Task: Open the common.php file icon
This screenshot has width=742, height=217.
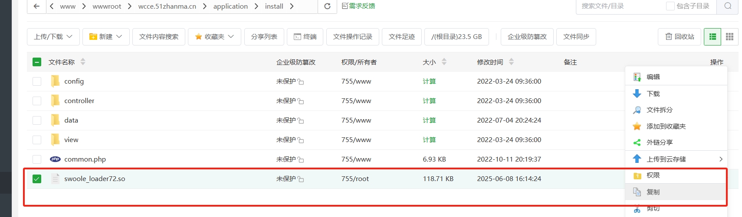Action: [x=55, y=159]
